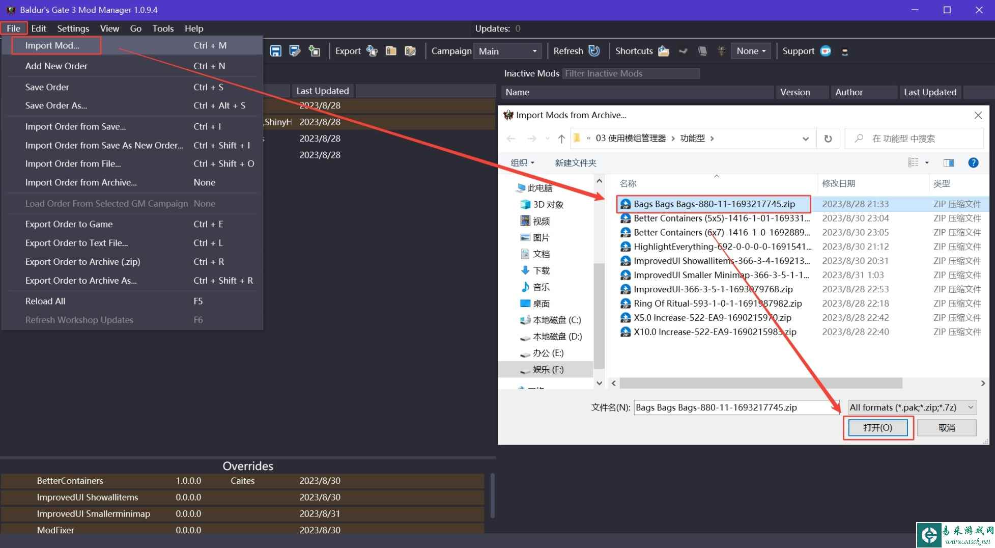
Task: Click the Save Order floppy disk icon
Action: tap(275, 51)
